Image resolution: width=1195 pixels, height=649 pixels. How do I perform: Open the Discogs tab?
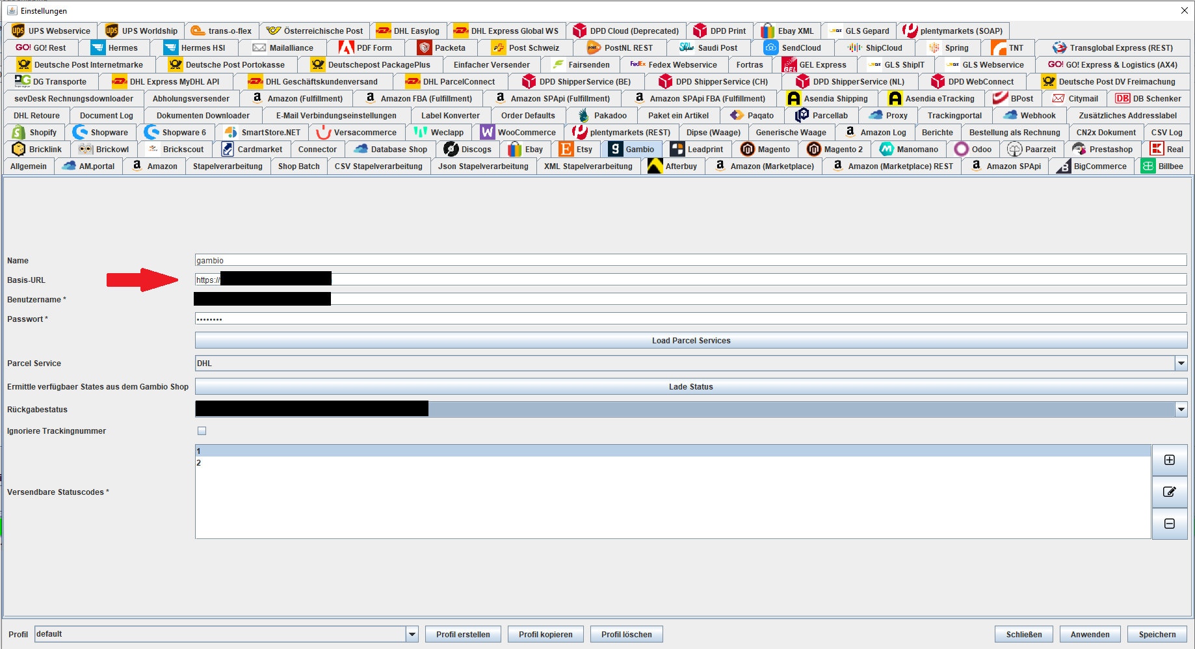468,149
